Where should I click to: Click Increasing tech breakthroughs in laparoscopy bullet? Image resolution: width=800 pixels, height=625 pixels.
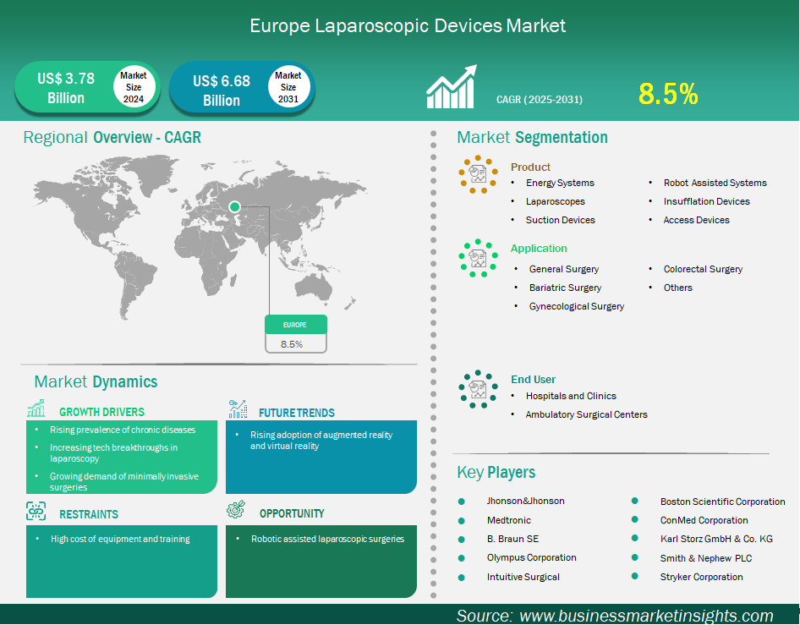[113, 453]
